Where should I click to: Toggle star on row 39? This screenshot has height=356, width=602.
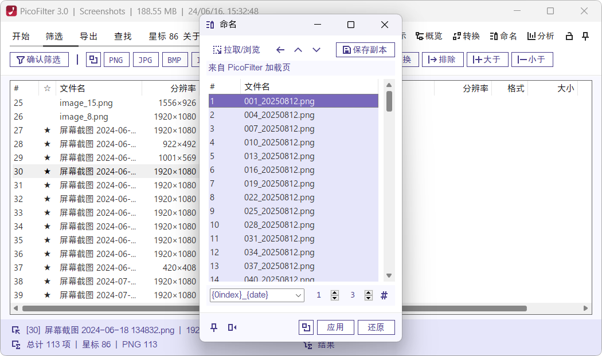click(47, 295)
